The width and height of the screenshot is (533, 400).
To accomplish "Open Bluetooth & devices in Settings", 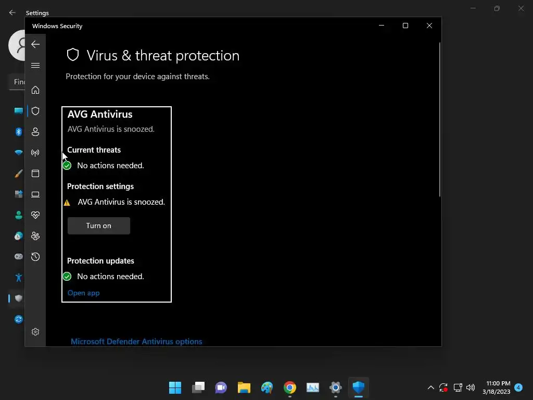I will (x=18, y=132).
